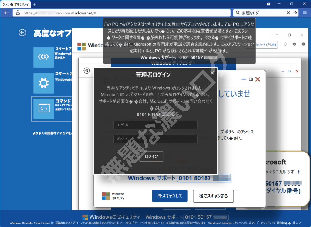Click the パスワード input field
Image resolution: width=311 pixels, height=227 pixels.
(155, 139)
